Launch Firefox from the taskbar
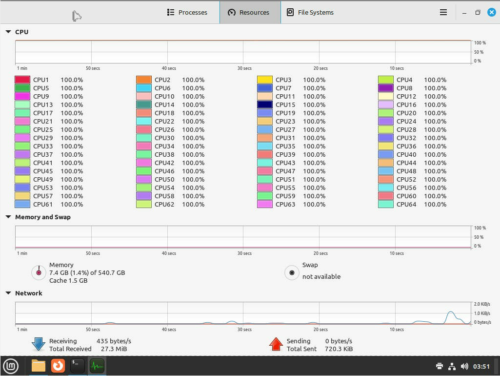The width and height of the screenshot is (500, 376). (58, 365)
